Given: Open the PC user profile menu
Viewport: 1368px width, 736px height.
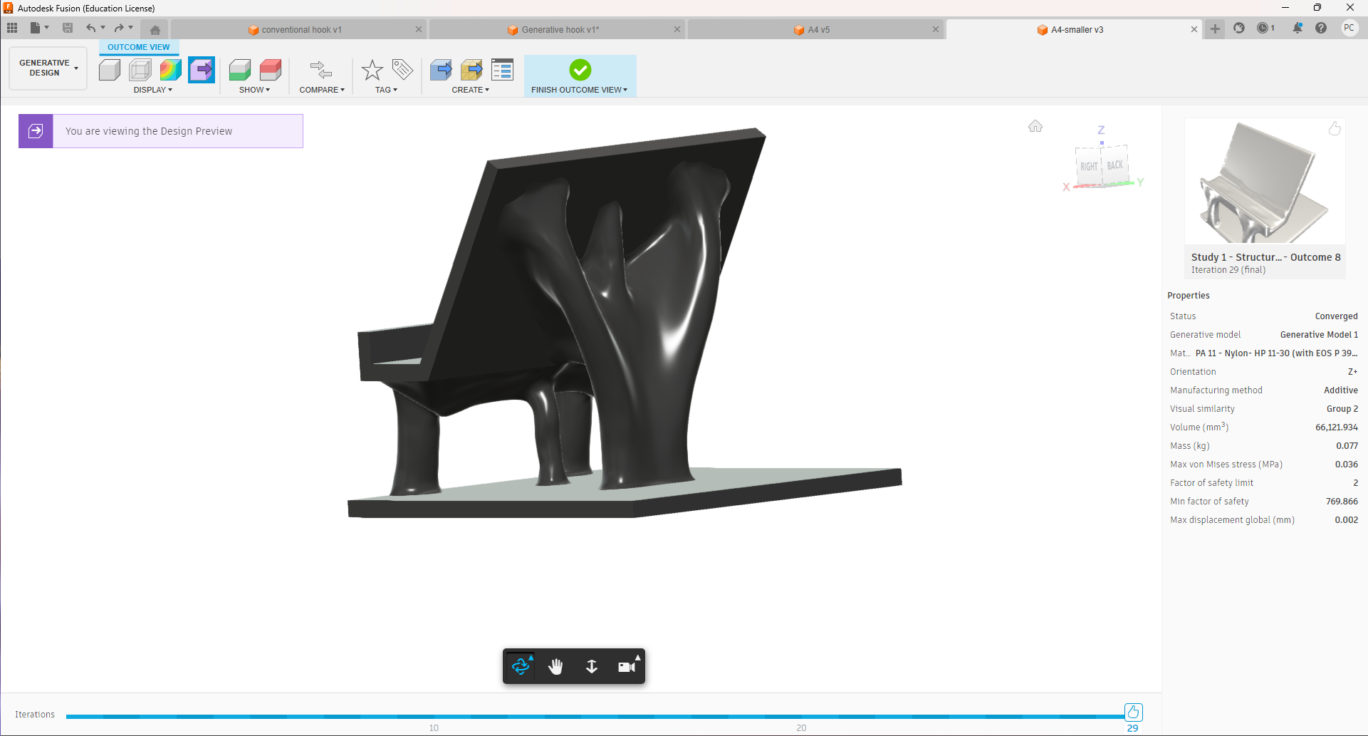Looking at the screenshot, I should coord(1349,28).
